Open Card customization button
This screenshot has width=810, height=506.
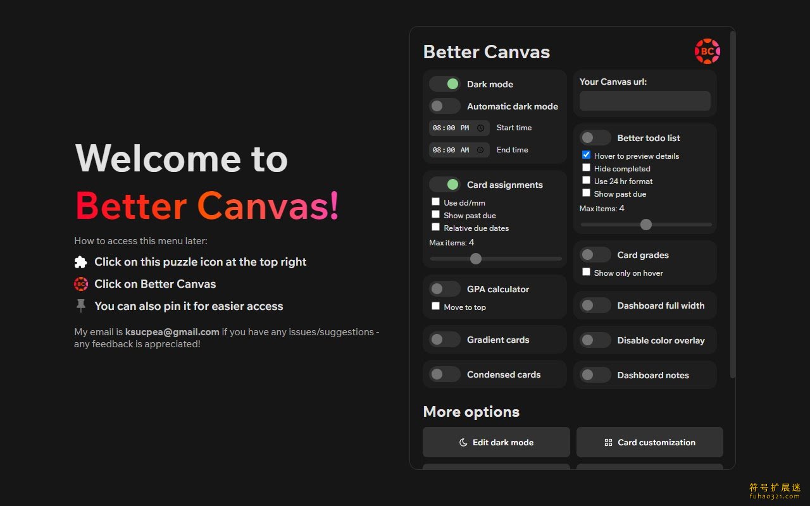pyautogui.click(x=650, y=442)
